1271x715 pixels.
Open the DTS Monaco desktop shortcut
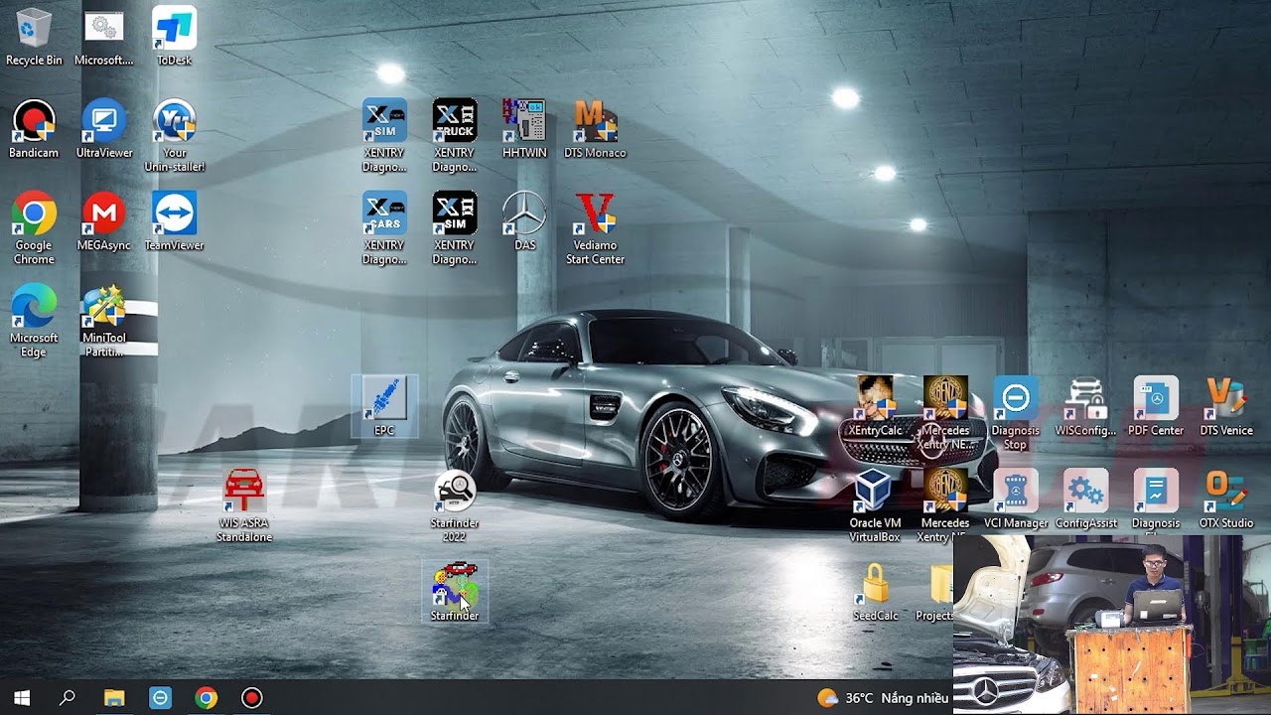pos(595,122)
